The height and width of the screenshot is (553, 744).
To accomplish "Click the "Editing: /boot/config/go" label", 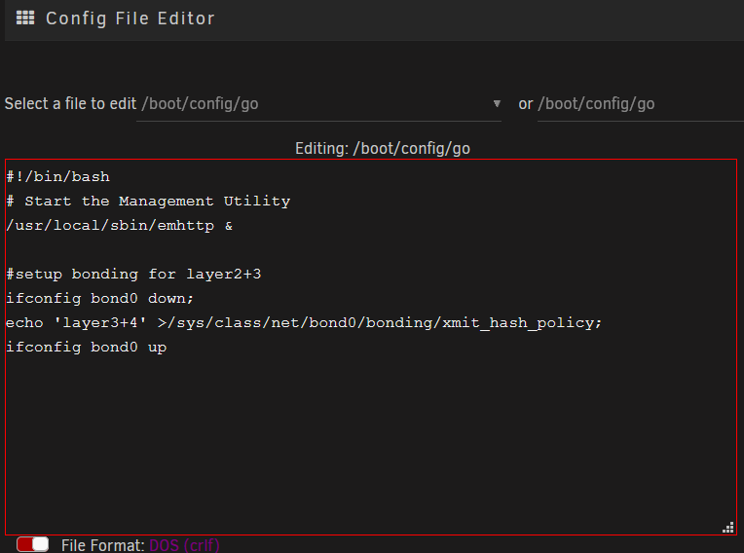I will [x=383, y=148].
